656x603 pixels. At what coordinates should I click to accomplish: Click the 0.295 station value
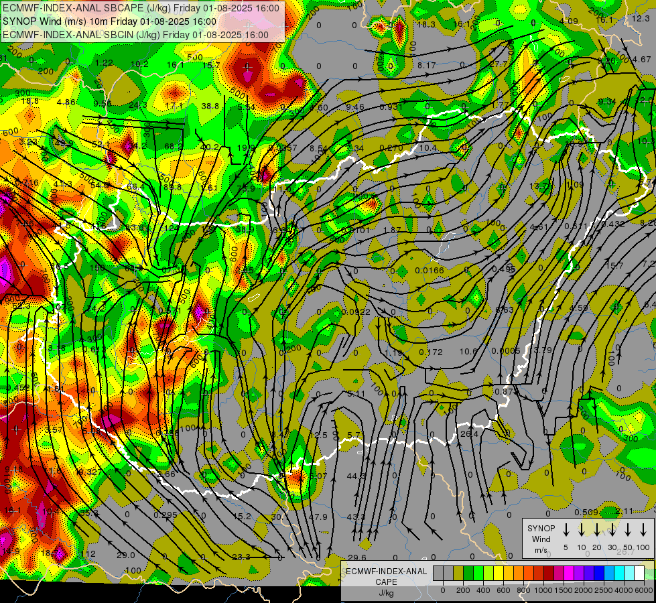(x=166, y=515)
